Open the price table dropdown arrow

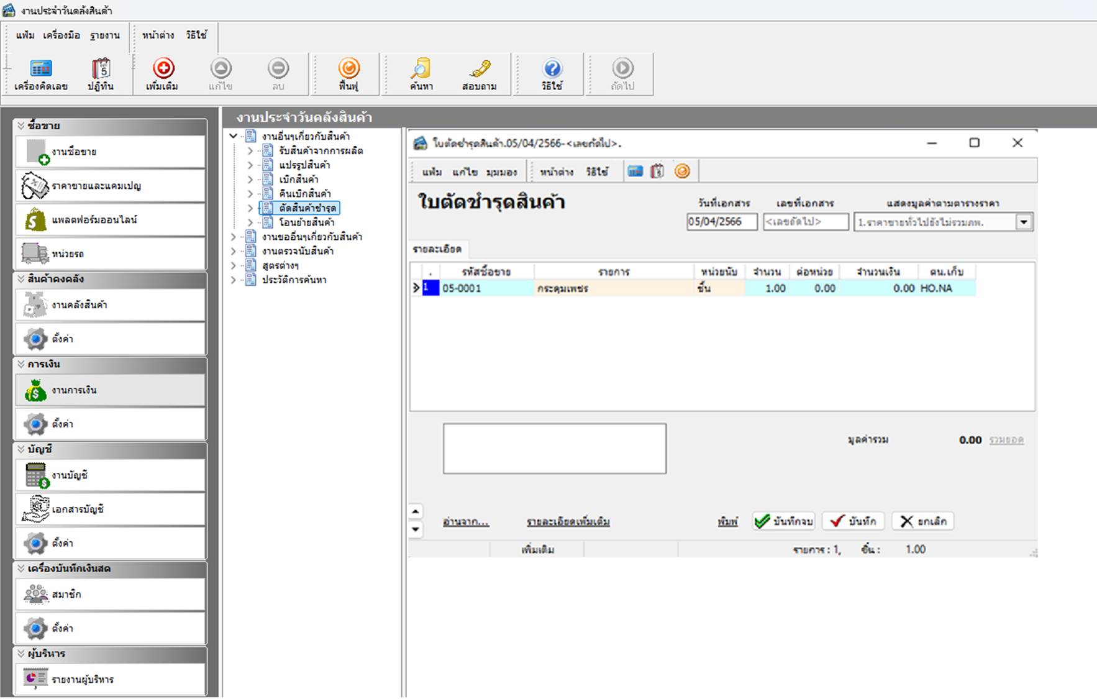[1024, 222]
